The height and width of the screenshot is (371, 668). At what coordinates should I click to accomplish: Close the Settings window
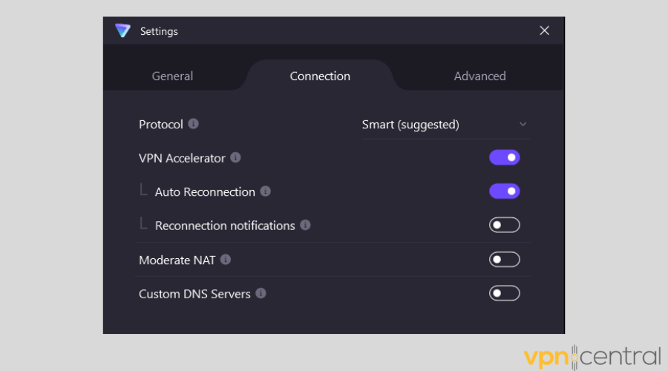[x=544, y=30]
